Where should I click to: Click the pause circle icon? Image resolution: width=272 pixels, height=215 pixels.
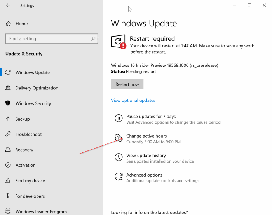[119, 118]
